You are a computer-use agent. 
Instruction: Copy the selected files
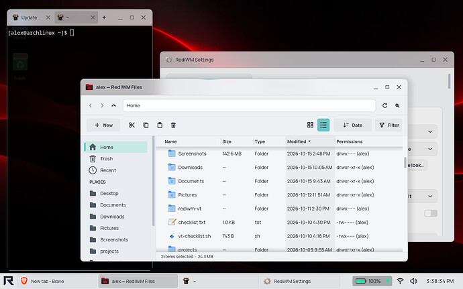[146, 125]
